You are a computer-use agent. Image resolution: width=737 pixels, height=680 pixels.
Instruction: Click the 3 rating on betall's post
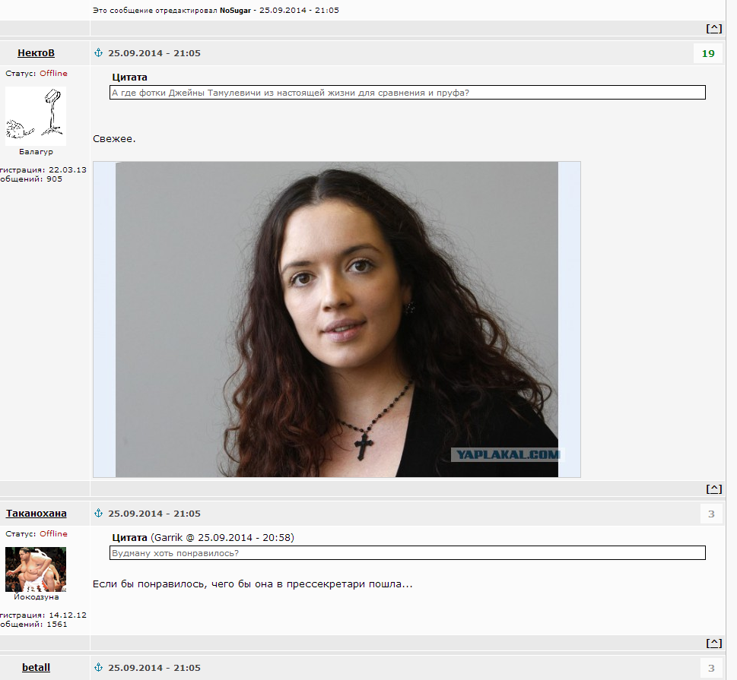tap(711, 668)
